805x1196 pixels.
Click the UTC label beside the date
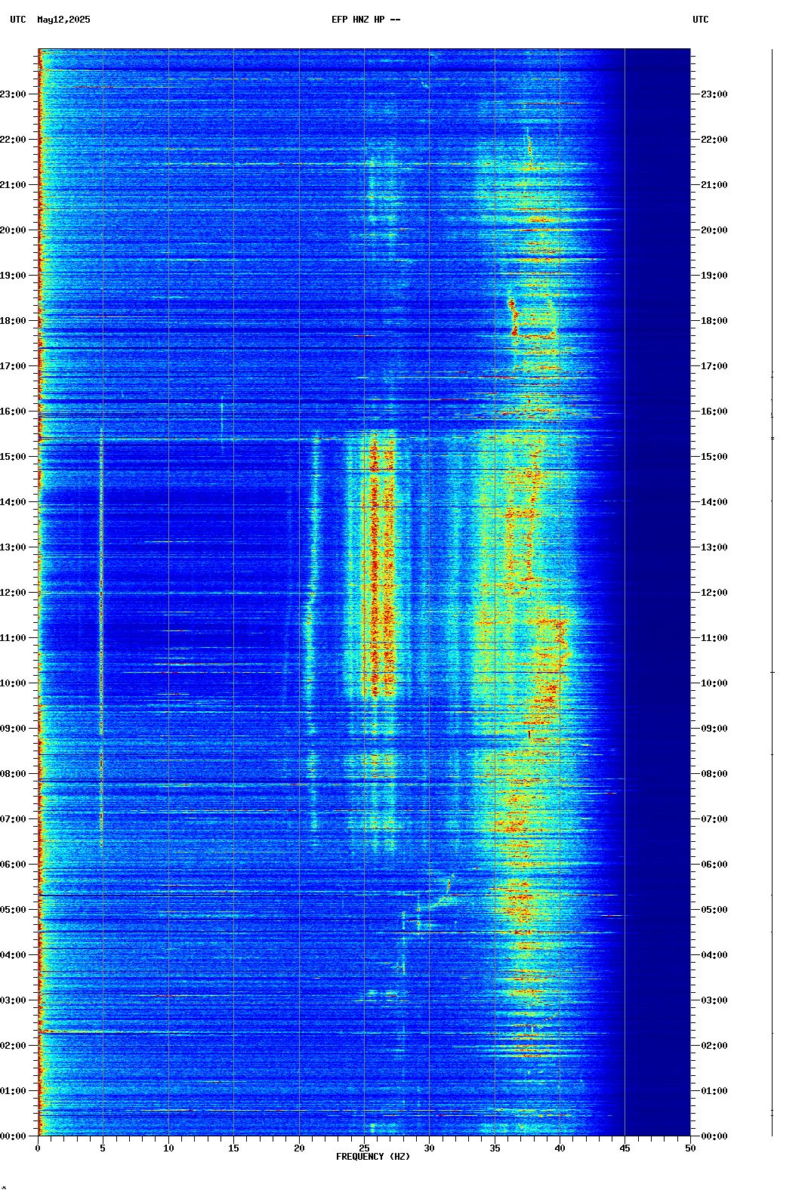pyautogui.click(x=18, y=20)
